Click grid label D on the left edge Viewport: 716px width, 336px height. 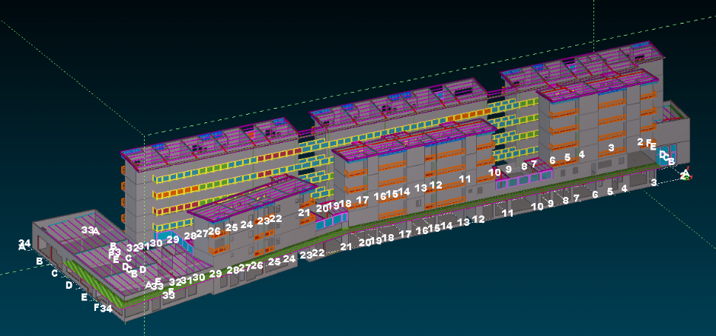(69, 285)
